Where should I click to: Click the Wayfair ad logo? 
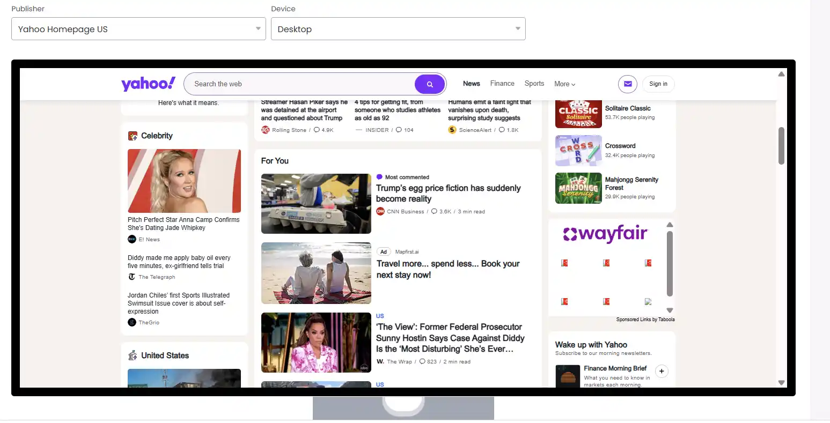click(605, 234)
